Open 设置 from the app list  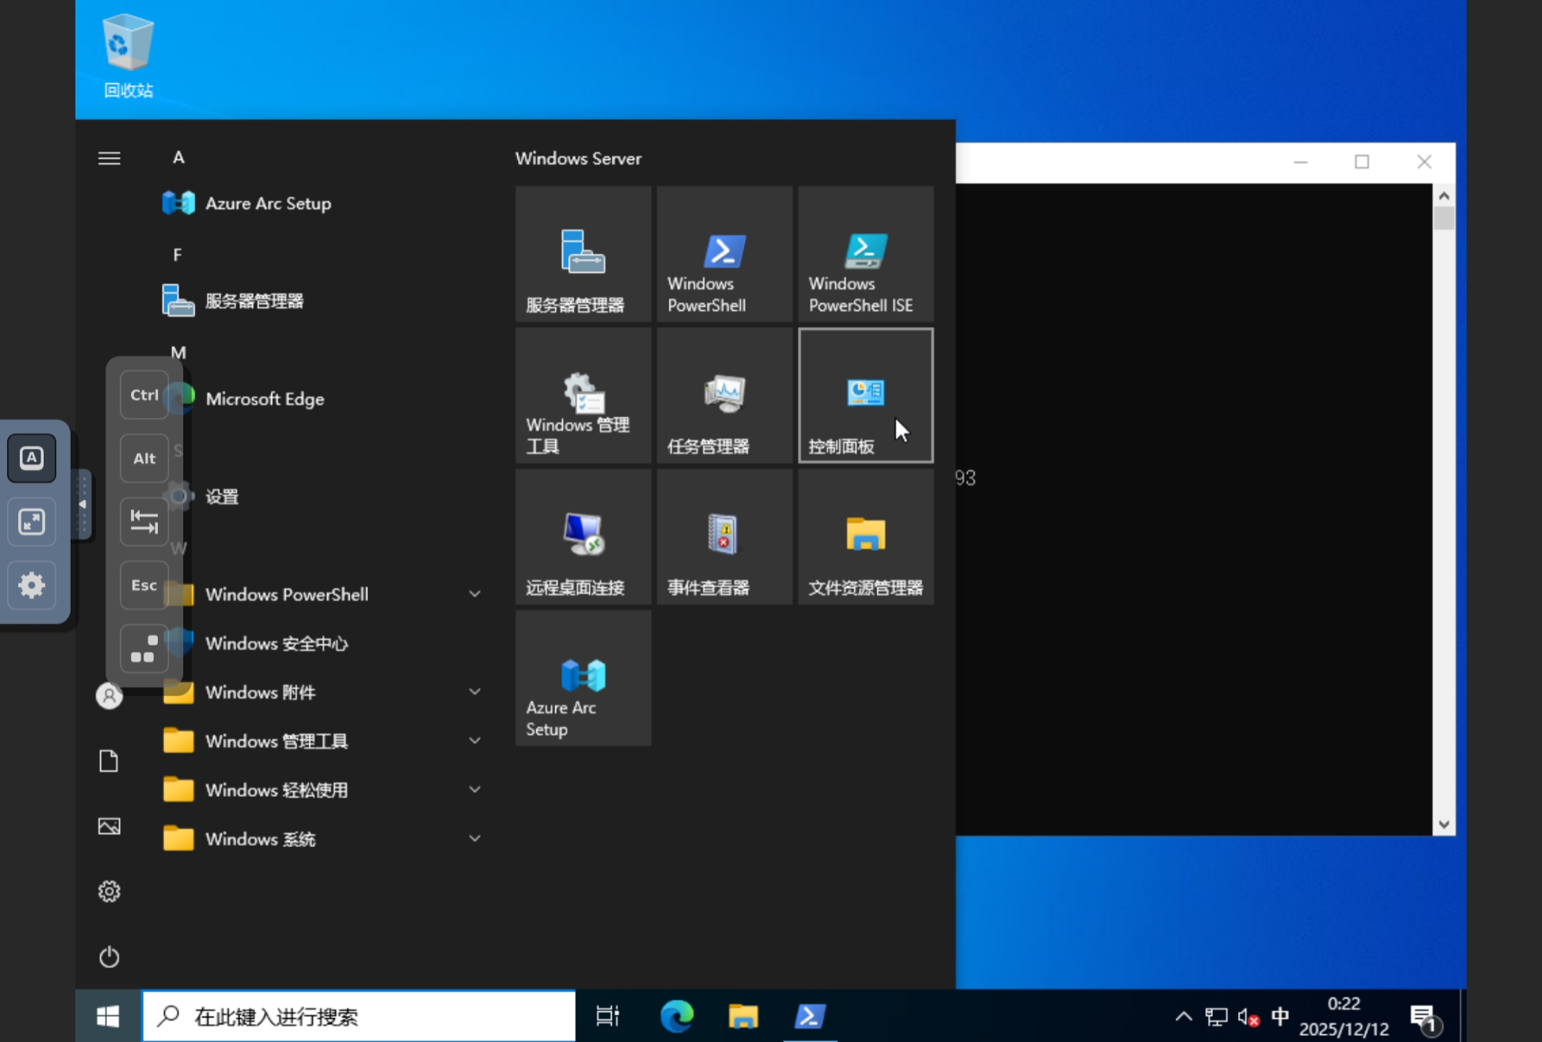[x=221, y=497]
